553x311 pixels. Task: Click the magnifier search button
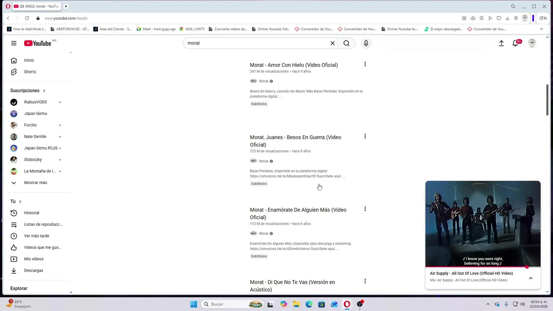pos(346,43)
